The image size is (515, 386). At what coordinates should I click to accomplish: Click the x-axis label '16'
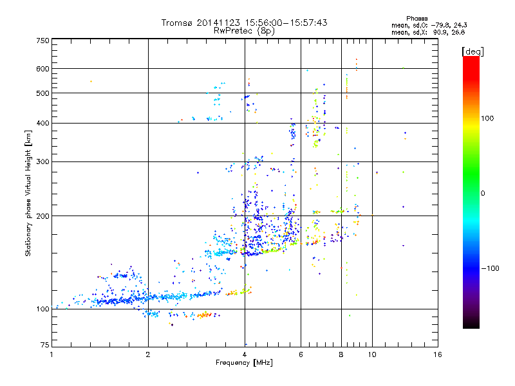(438, 354)
